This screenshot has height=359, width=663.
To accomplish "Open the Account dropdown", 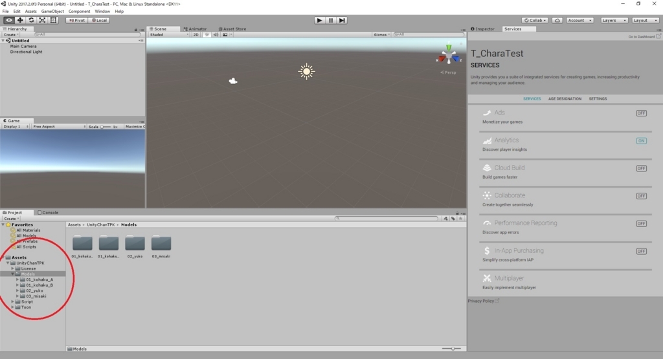I will tap(579, 20).
